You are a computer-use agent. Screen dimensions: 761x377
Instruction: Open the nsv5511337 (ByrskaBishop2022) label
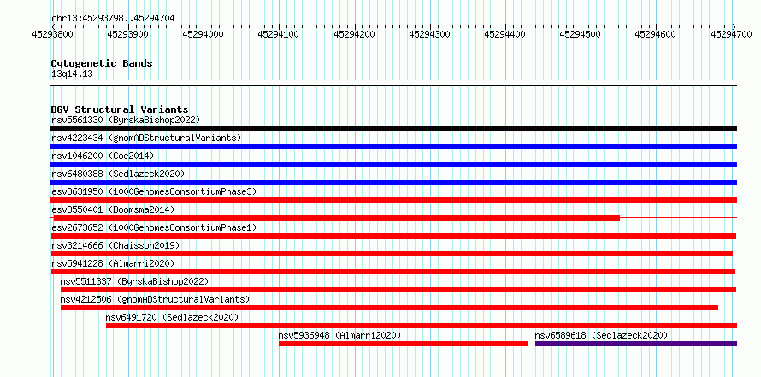click(x=134, y=281)
